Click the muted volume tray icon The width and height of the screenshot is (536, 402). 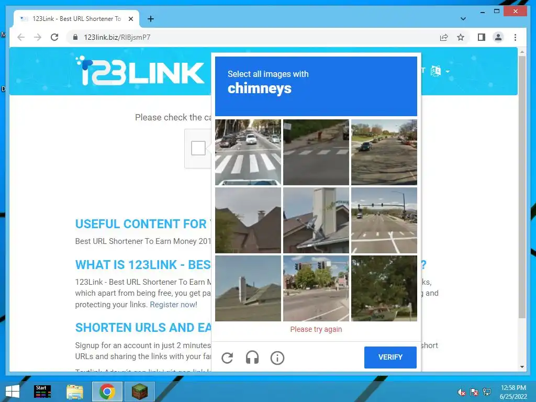coord(461,392)
